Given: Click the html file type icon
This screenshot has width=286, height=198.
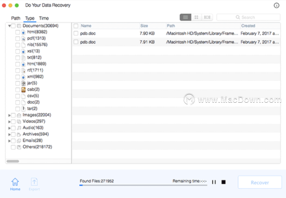Looking at the screenshot, I should coord(23,33).
